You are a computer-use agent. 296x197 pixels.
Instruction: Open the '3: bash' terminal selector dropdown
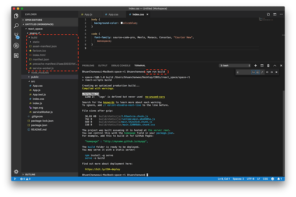[x=235, y=65]
